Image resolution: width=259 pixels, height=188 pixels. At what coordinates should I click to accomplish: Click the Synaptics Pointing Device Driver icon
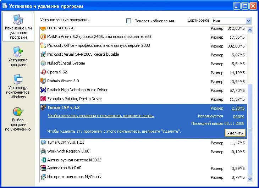click(x=43, y=99)
